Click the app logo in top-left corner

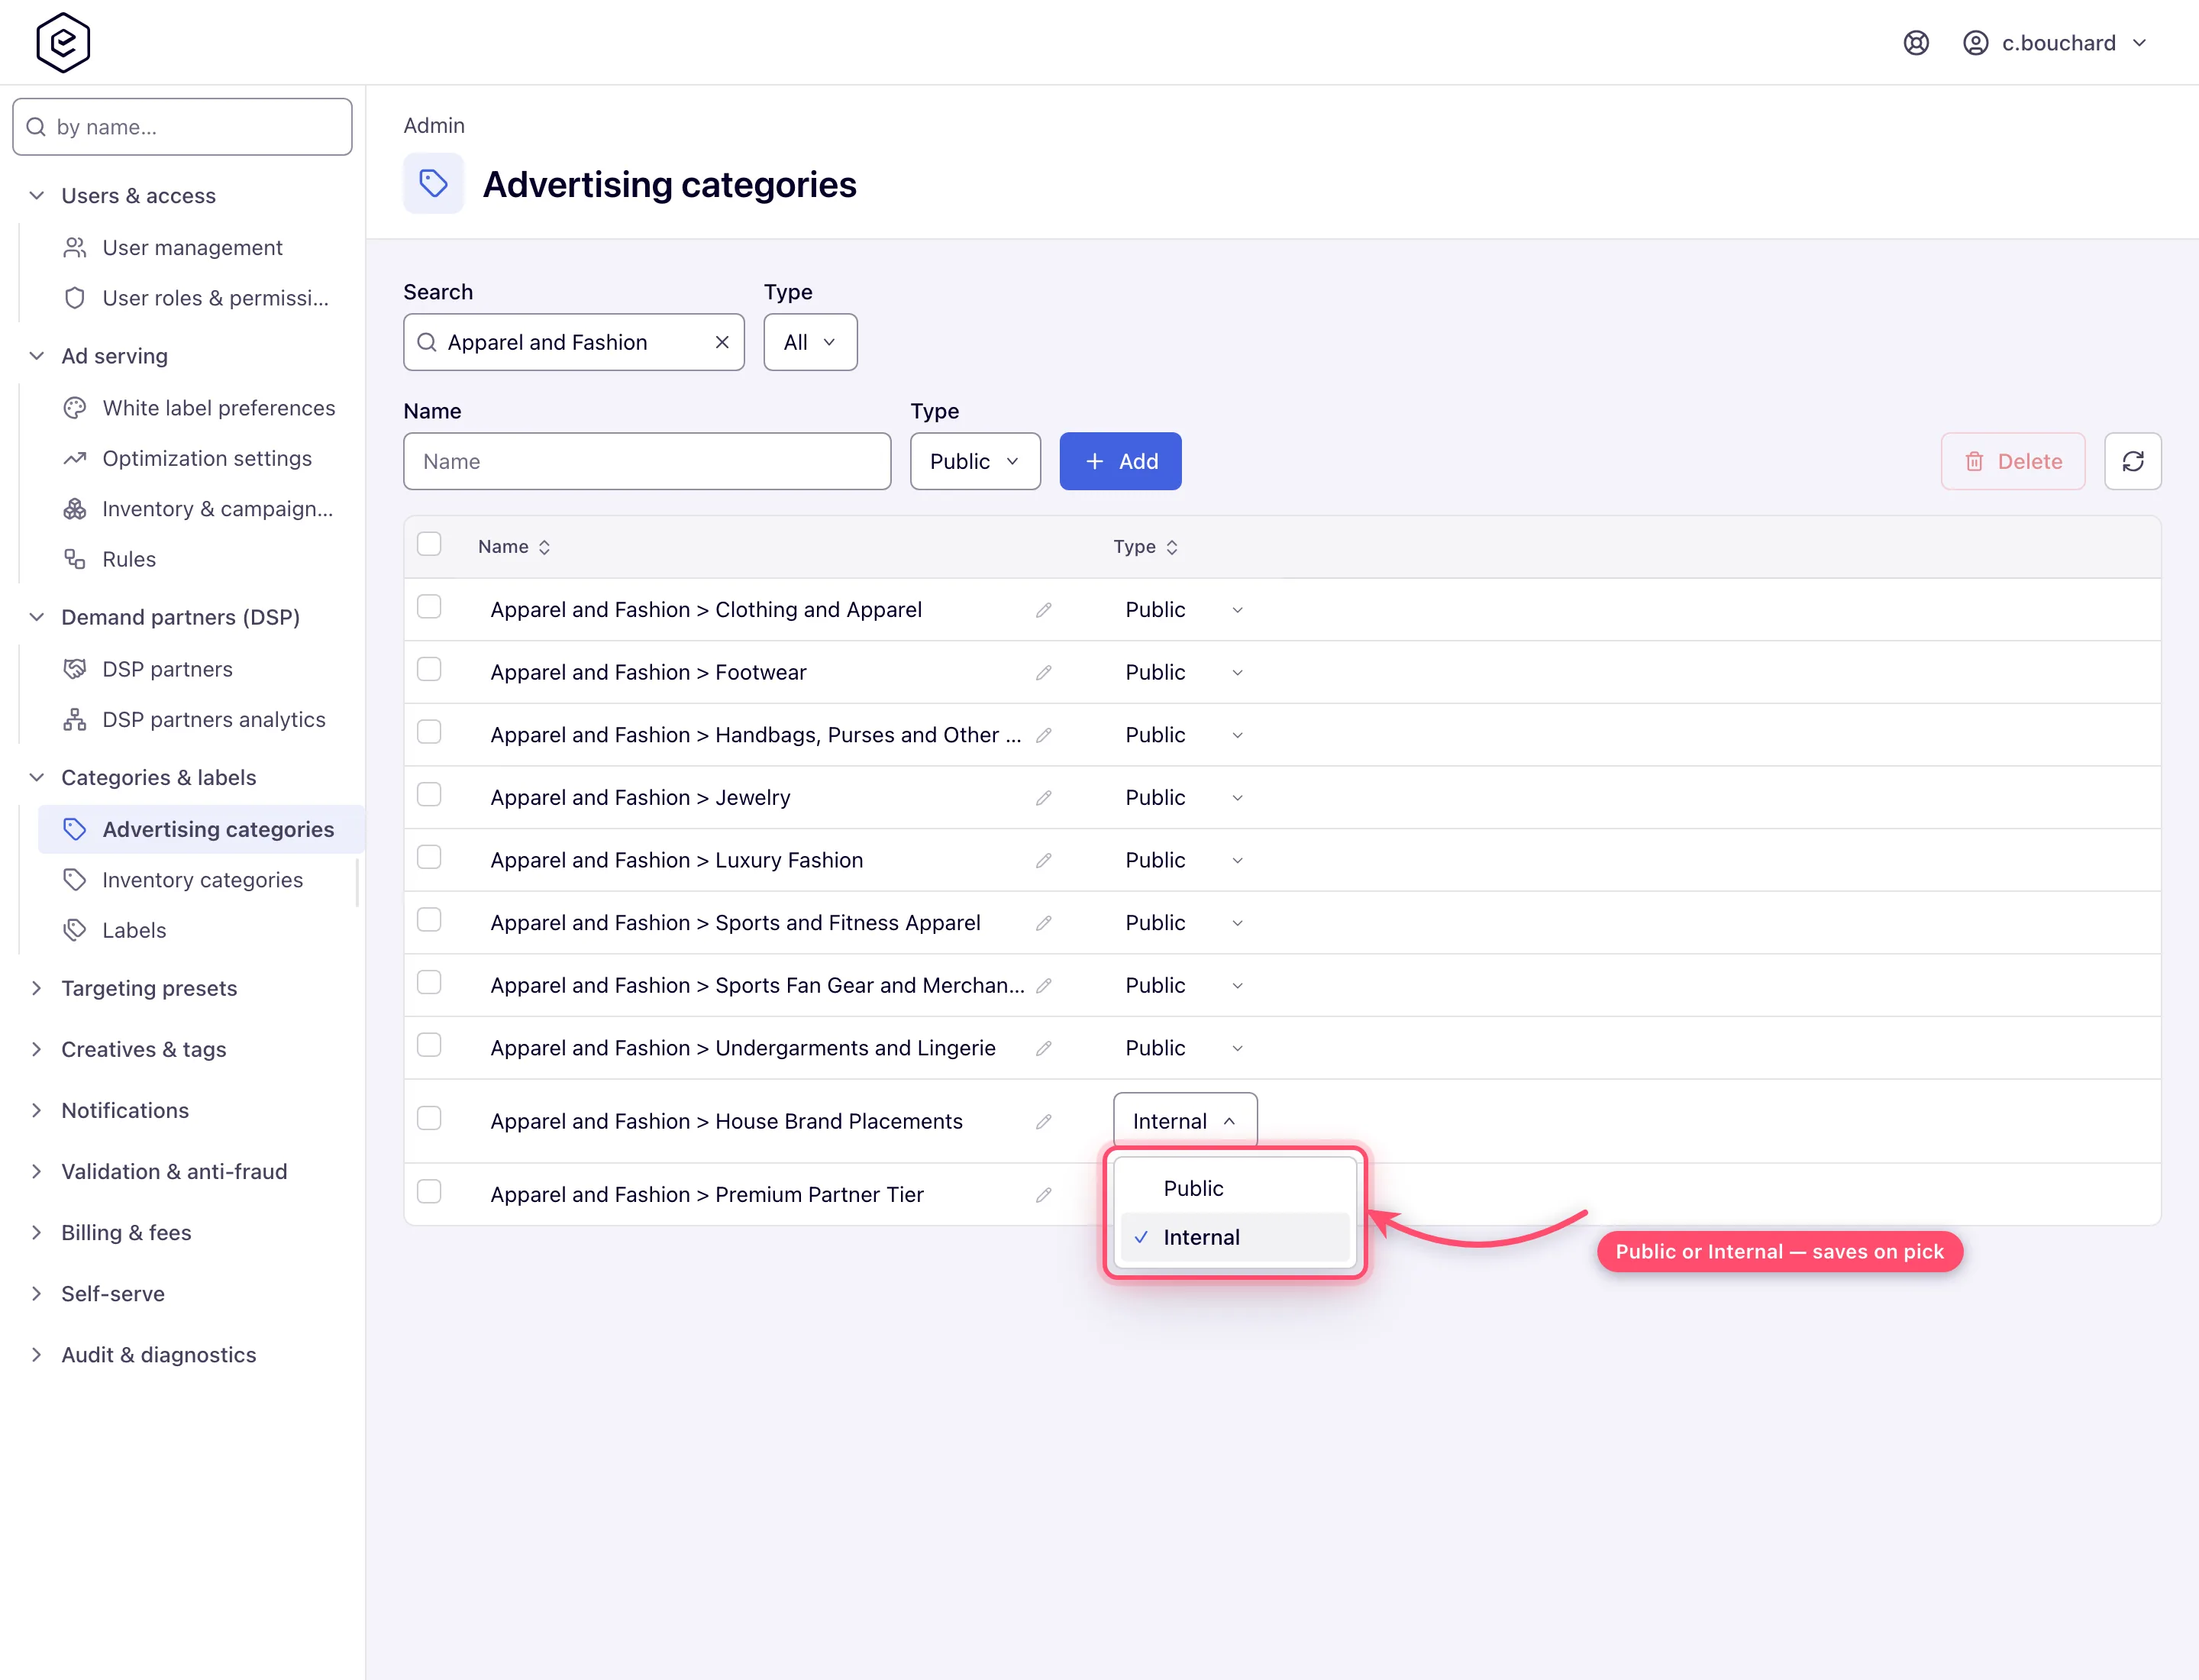pos(63,42)
